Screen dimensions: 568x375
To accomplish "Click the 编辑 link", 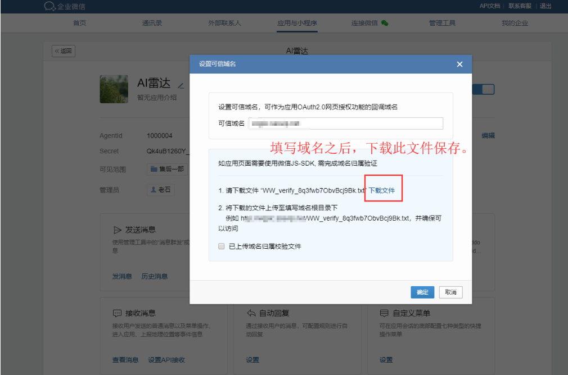I will (488, 136).
